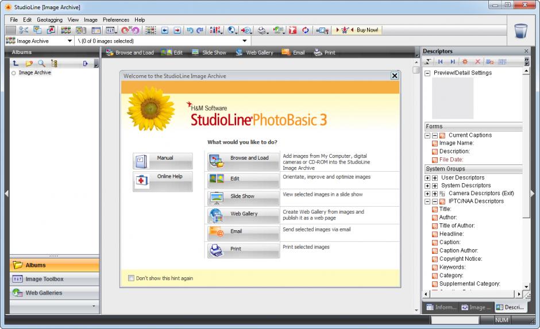Click the red X delete icon in Descriptors
Viewport: 540px width, 329px height.
(x=477, y=61)
